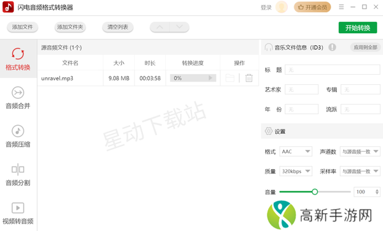Click the 时长 column header
Screen dimensions: 383x231
click(150, 63)
